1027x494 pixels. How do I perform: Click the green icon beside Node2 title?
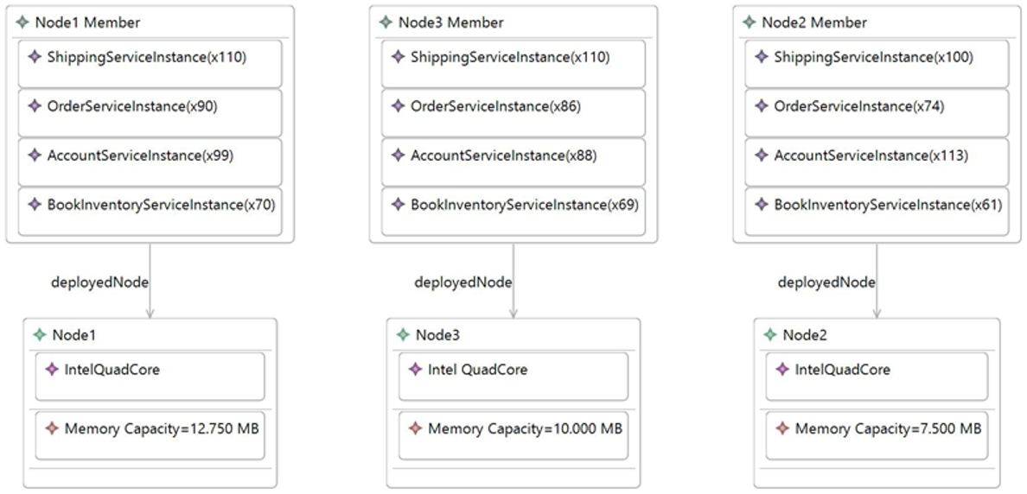pos(770,335)
